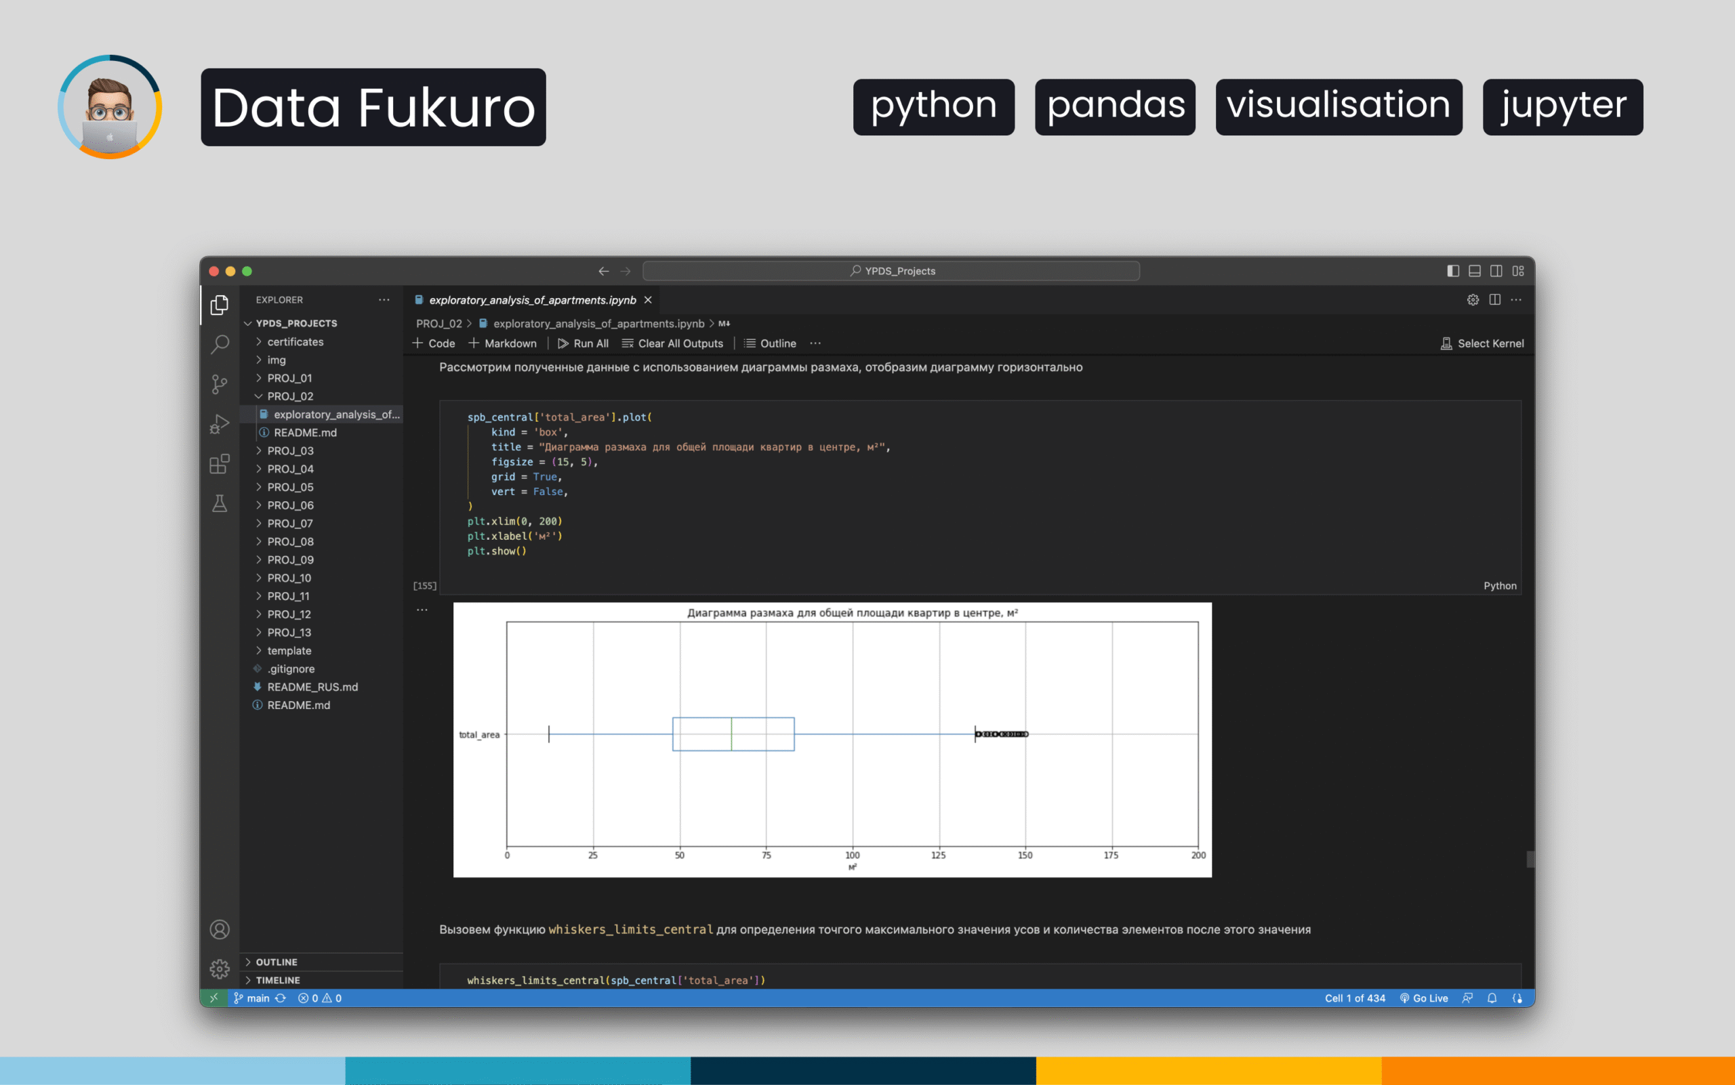Toggle the secondary side bar layout button
Image resolution: width=1735 pixels, height=1085 pixels.
point(1496,270)
